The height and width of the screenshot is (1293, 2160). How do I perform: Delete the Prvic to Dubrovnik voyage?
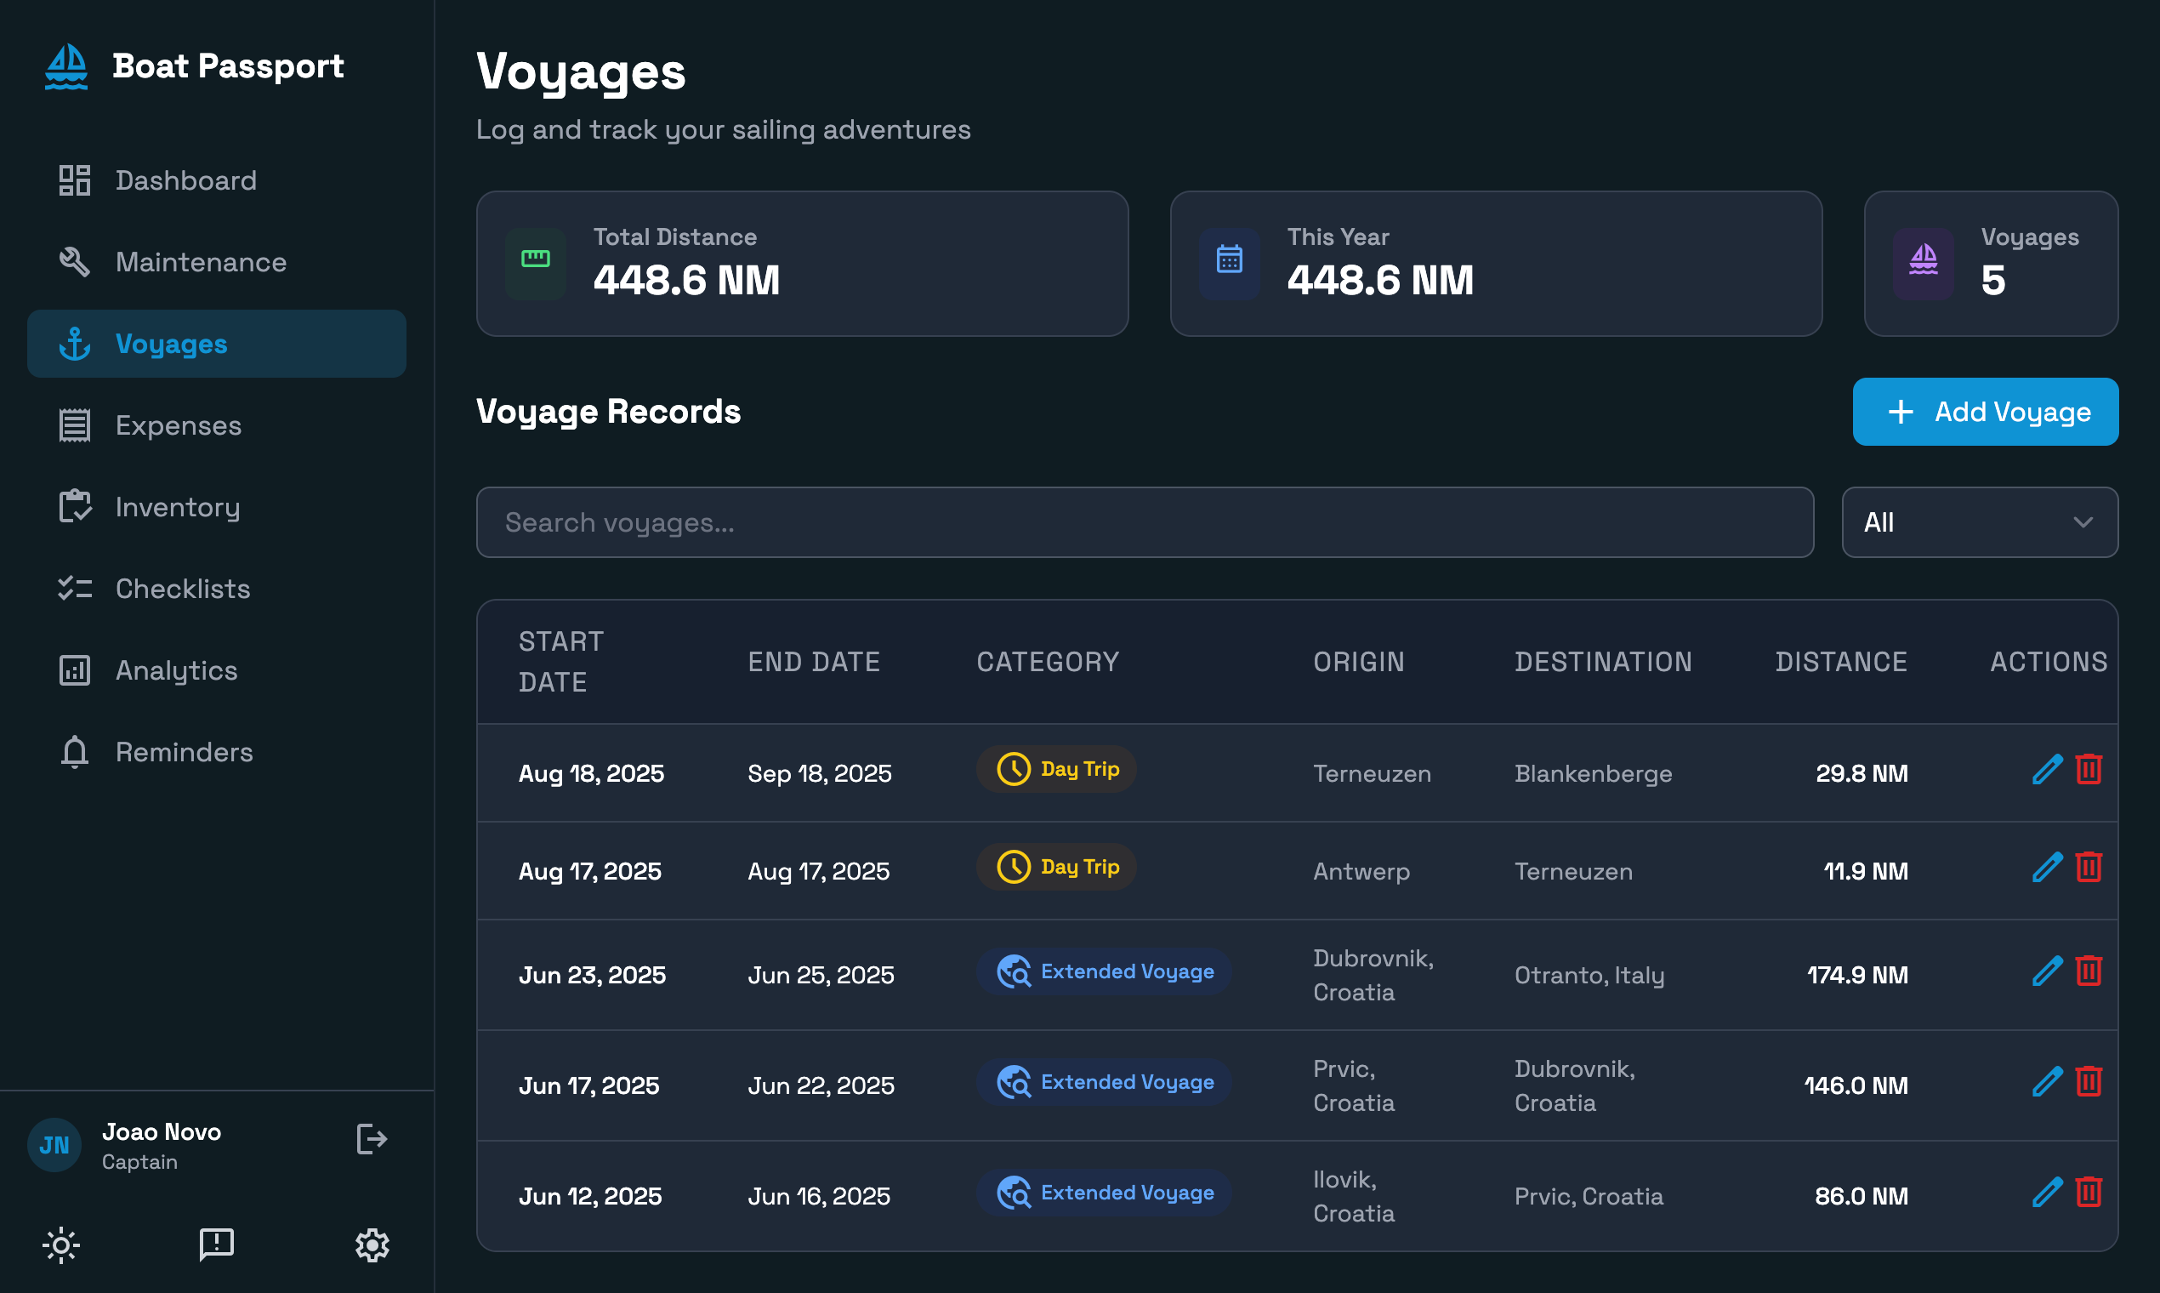(2089, 1081)
